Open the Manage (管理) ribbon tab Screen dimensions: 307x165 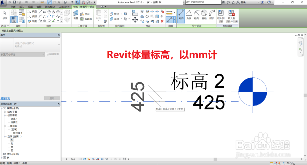39,7
